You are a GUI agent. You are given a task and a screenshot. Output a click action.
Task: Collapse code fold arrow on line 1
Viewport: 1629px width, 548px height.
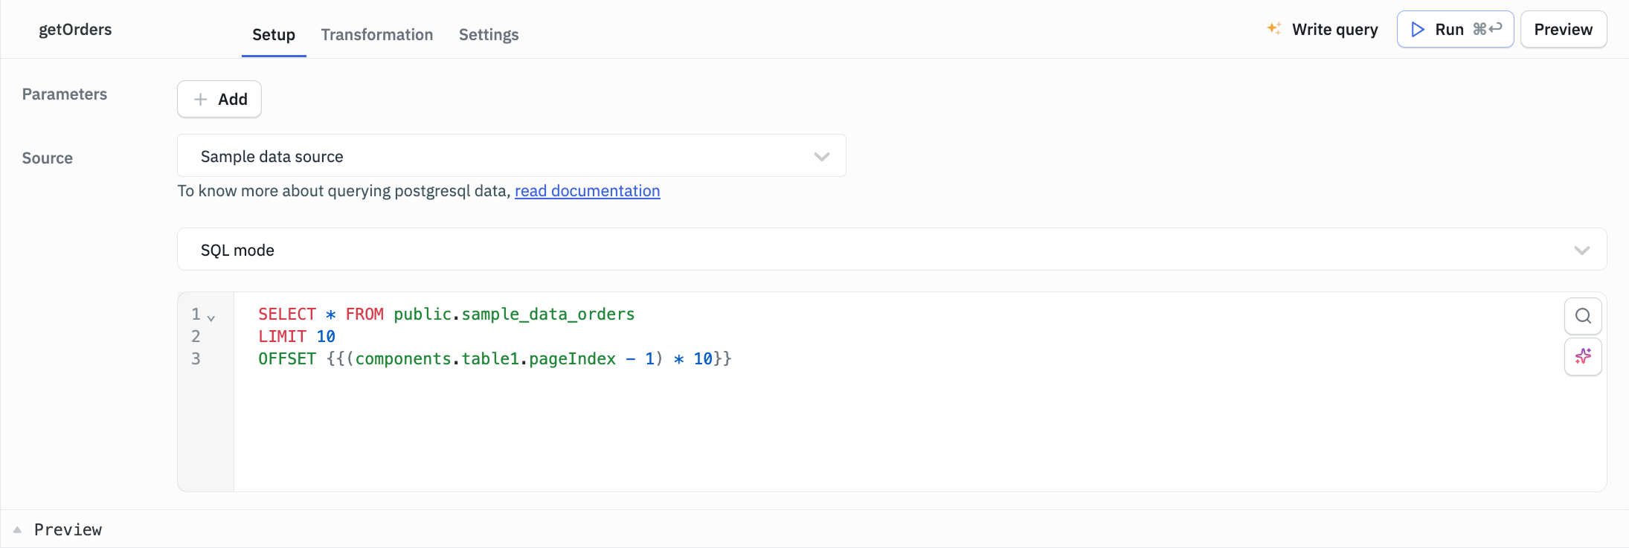211,318
